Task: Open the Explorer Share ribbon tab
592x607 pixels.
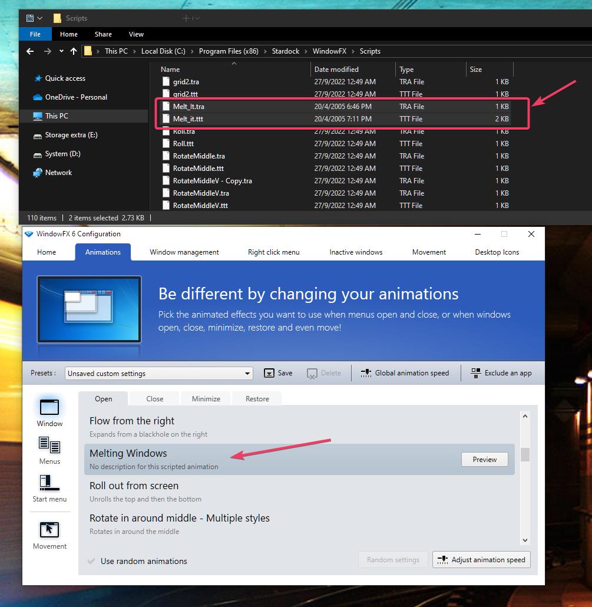Action: click(103, 34)
